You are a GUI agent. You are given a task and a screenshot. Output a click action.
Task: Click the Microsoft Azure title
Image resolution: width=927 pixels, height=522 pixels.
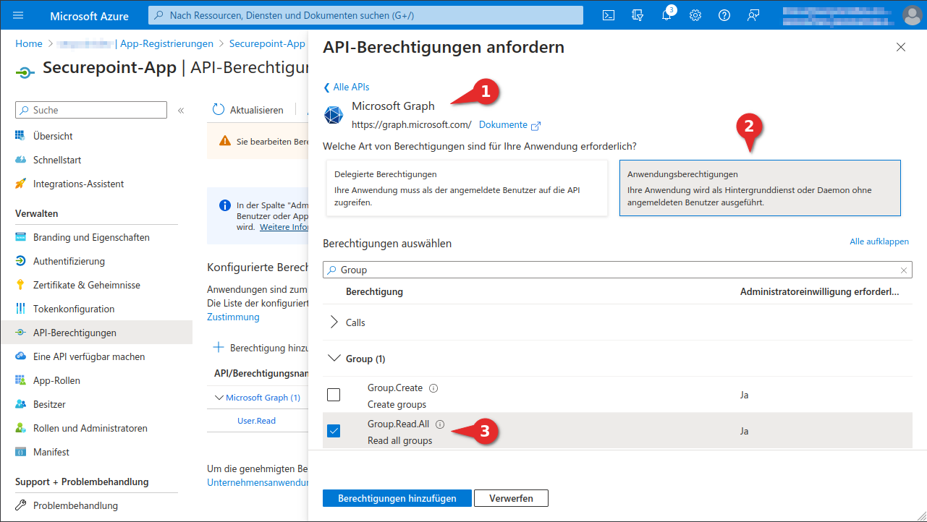(90, 15)
